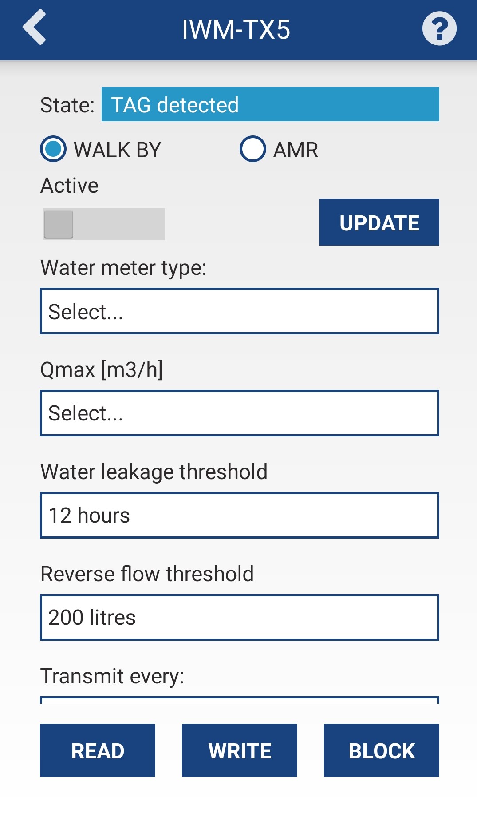Open help via the question mark icon

click(x=439, y=29)
